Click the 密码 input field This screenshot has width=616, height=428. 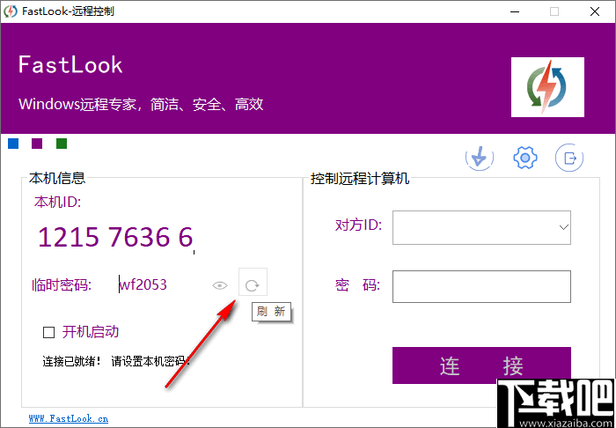pyautogui.click(x=481, y=286)
